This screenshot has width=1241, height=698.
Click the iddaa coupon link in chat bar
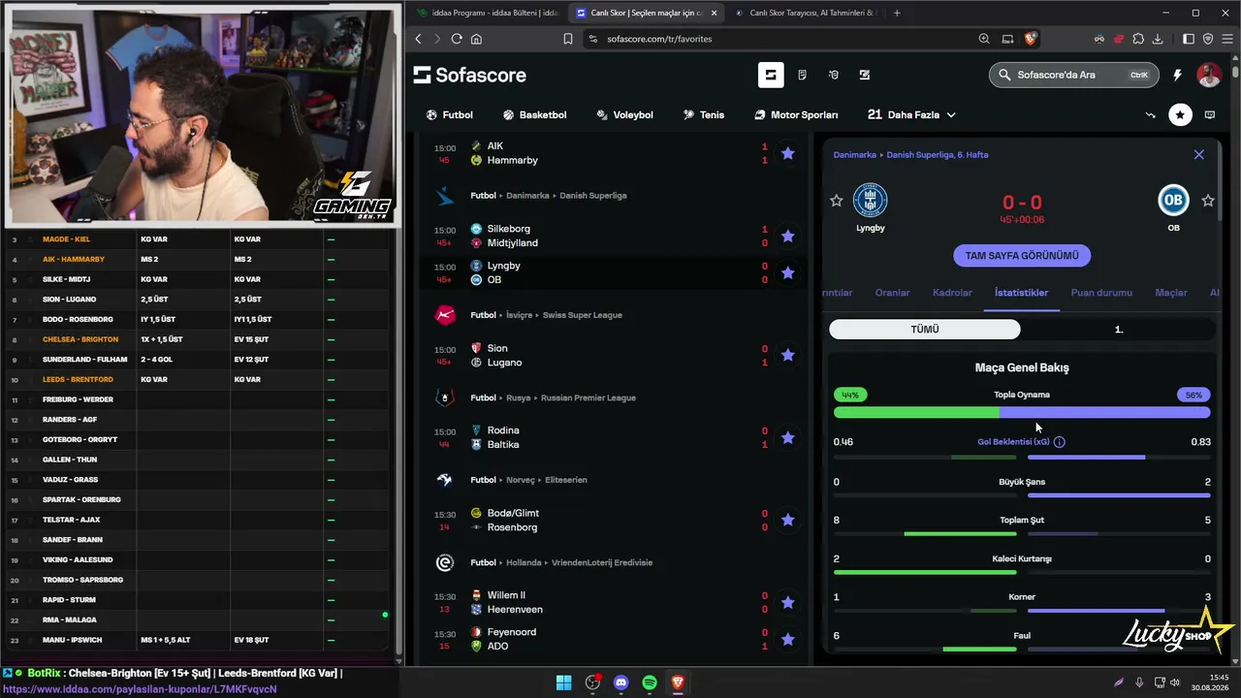click(140, 689)
